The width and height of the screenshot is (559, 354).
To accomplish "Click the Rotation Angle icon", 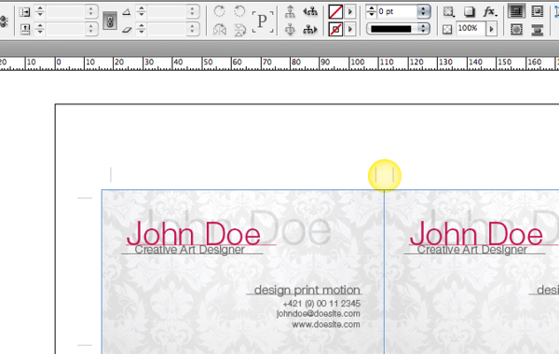I will pos(126,12).
